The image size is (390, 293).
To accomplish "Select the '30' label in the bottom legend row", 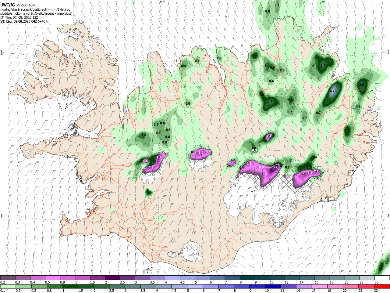I will pyautogui.click(x=376, y=291).
